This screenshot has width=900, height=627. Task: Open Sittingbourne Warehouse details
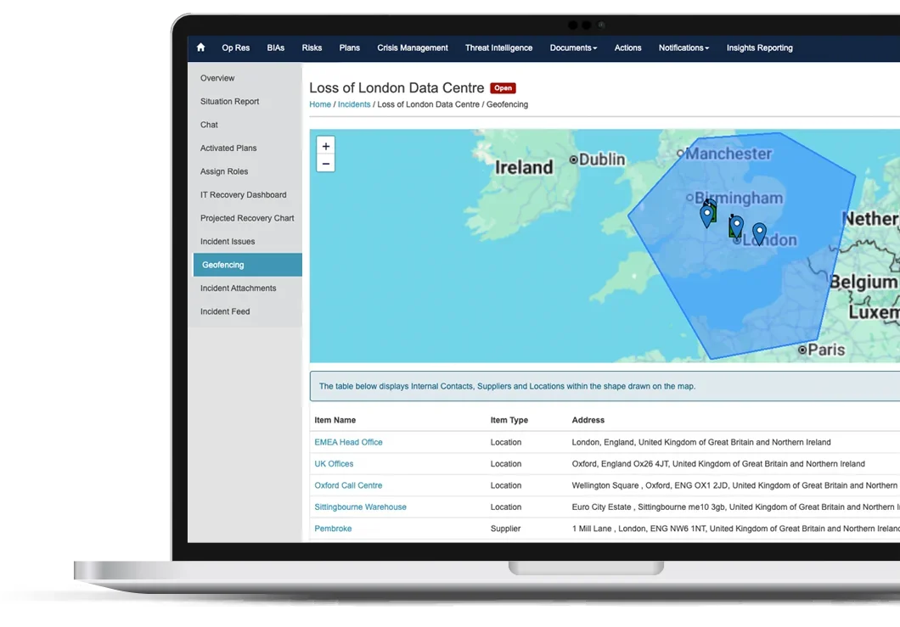coord(360,507)
